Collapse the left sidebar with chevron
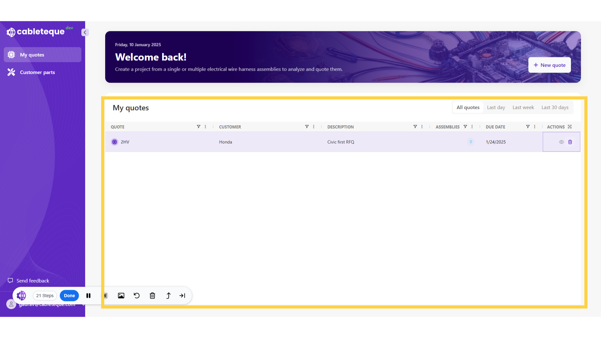Screen dimensions: 601x338 click(x=85, y=33)
